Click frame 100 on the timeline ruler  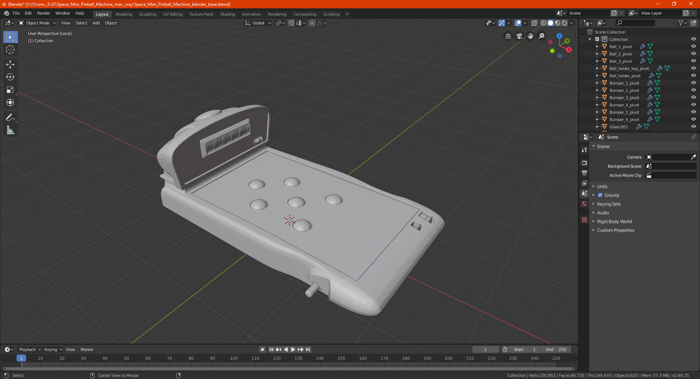[234, 358]
